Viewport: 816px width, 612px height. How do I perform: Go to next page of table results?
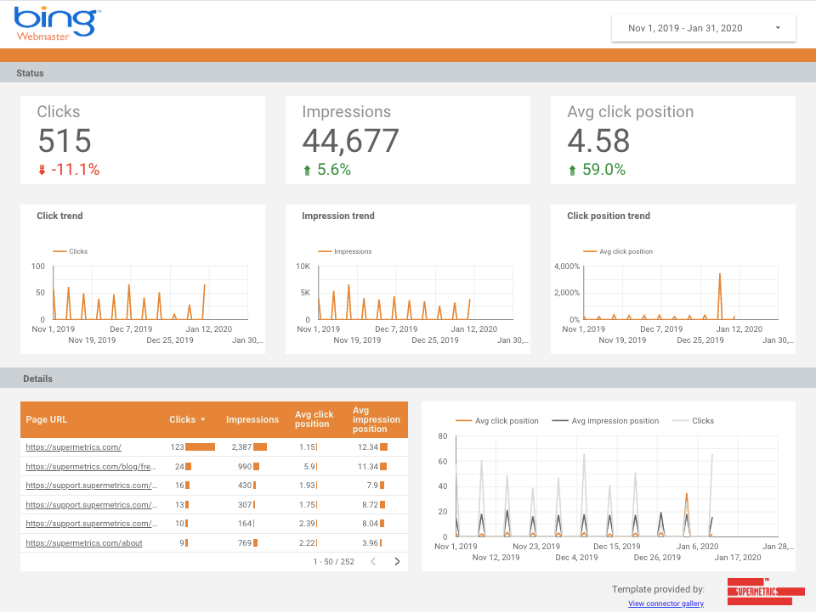396,561
